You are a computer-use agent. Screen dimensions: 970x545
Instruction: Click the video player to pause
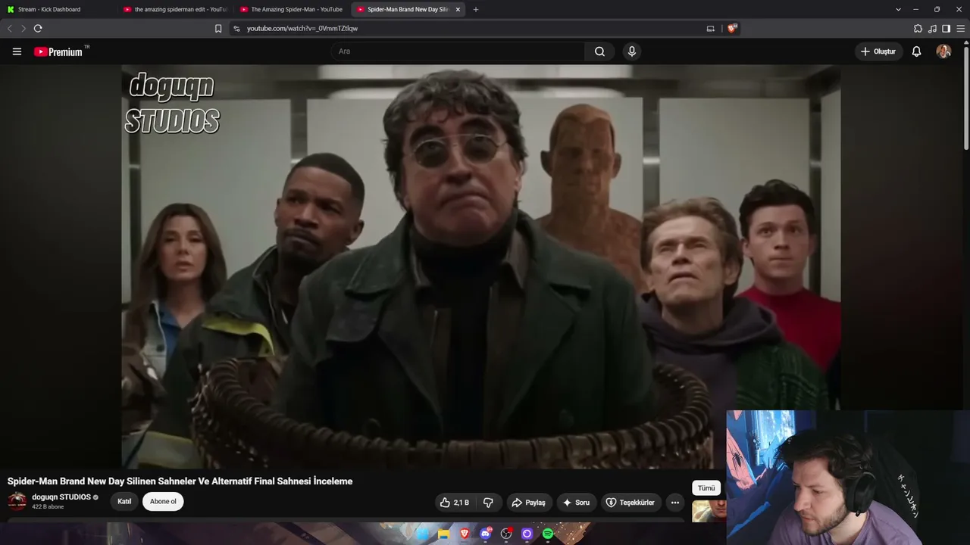coord(480,266)
